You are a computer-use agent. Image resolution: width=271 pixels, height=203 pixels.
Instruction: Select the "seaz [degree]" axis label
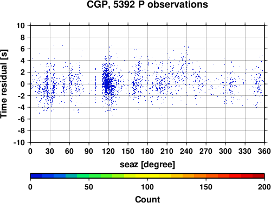click(x=147, y=165)
